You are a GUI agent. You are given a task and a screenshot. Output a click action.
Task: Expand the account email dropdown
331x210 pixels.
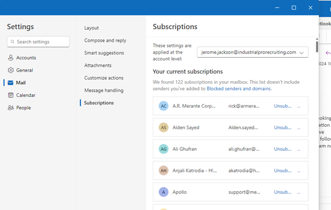point(301,52)
